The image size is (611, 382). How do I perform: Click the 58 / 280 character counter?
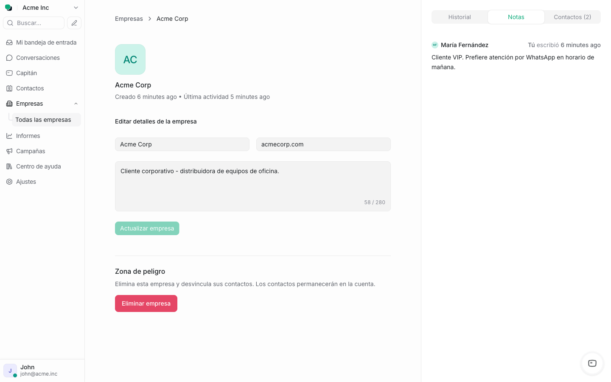coord(375,202)
